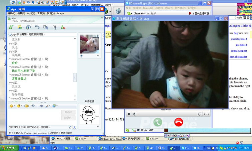
Task: Click the 'prohibited' link on craigslist page
Action: [x=241, y=45]
